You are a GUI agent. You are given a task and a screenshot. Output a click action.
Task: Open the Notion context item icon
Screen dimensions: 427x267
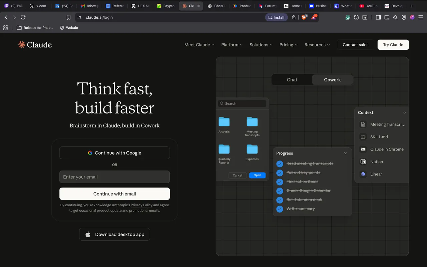click(363, 162)
